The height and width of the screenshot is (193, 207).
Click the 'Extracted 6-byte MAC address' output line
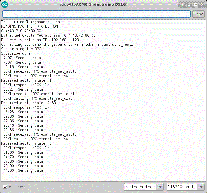(x=48, y=35)
